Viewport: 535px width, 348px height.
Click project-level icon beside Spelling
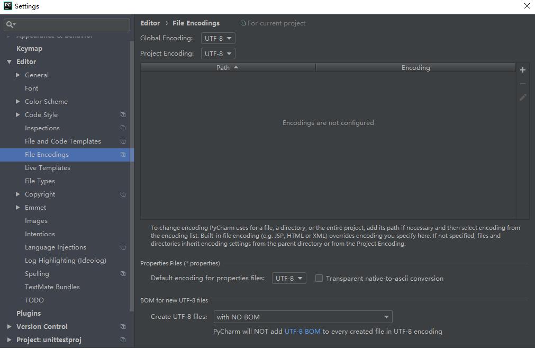123,274
